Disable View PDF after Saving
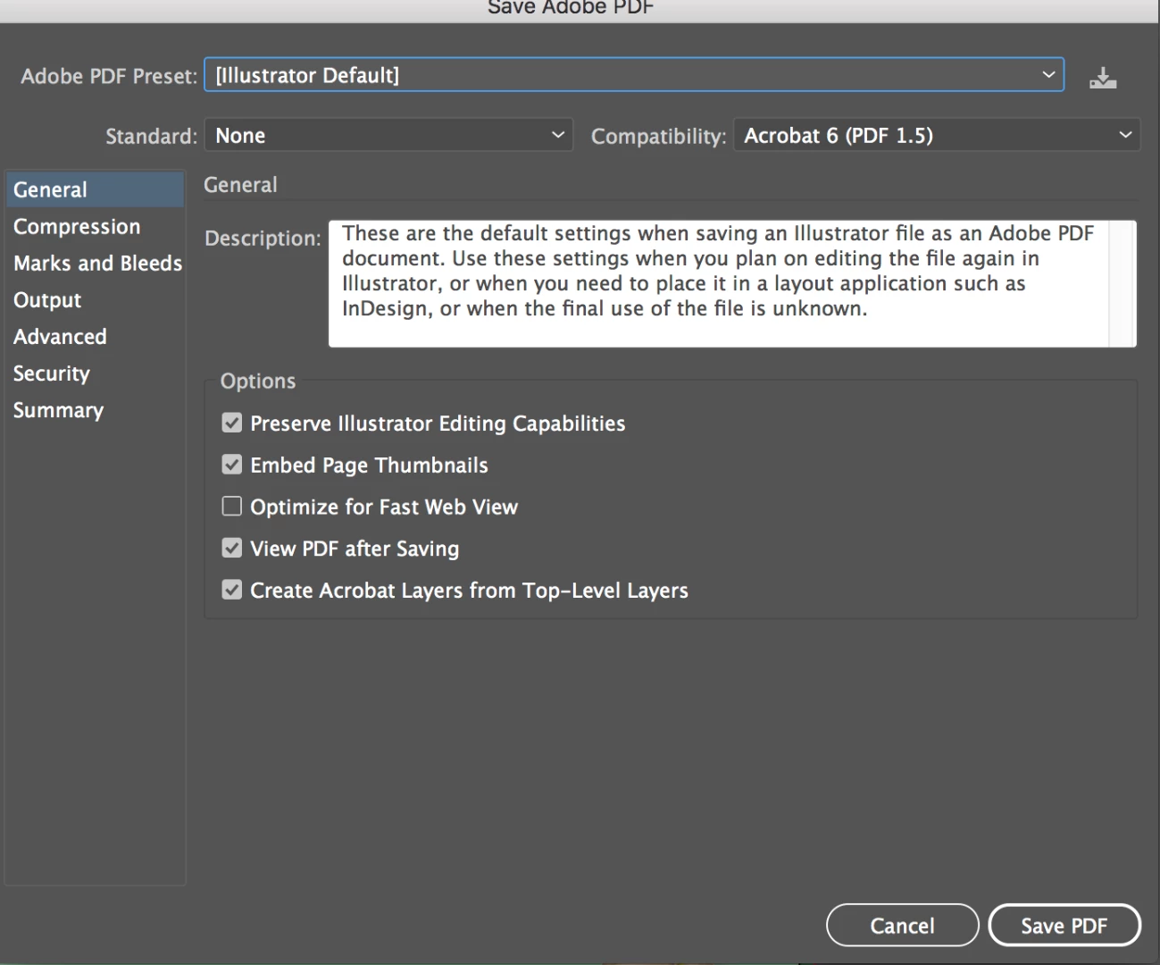Viewport: 1160px width, 965px height. tap(232, 548)
